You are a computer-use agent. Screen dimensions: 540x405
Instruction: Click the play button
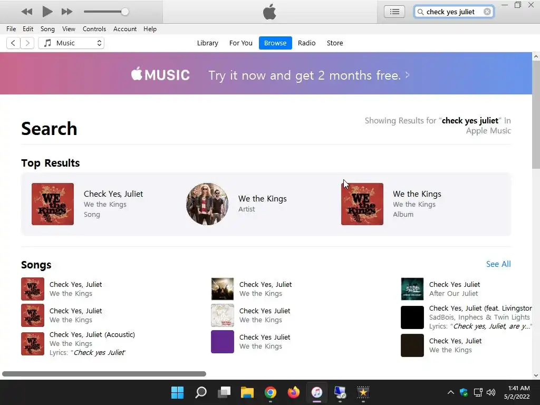pyautogui.click(x=47, y=12)
